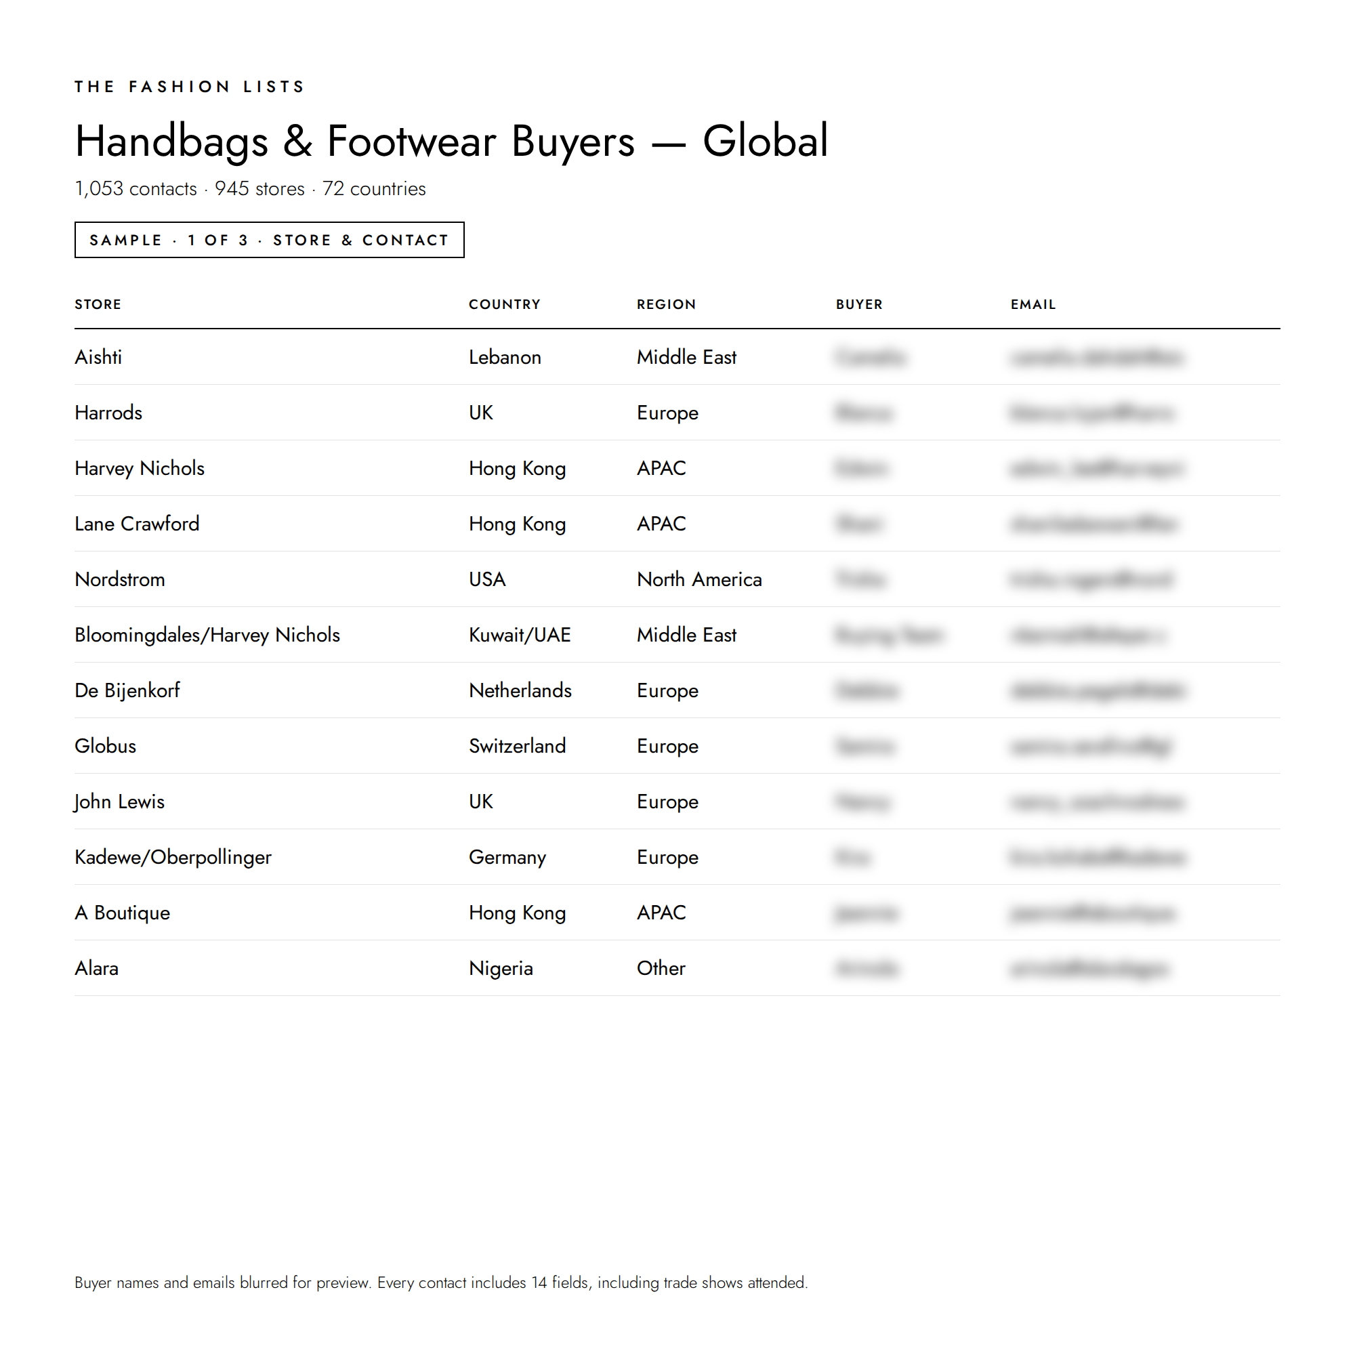The width and height of the screenshot is (1355, 1355).
Task: Click the blurred buyer name for Harrods
Action: click(x=863, y=413)
